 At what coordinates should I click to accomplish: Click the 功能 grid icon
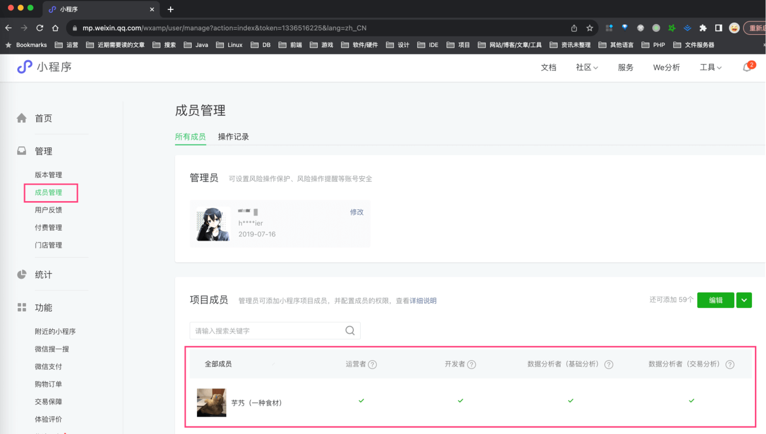22,308
